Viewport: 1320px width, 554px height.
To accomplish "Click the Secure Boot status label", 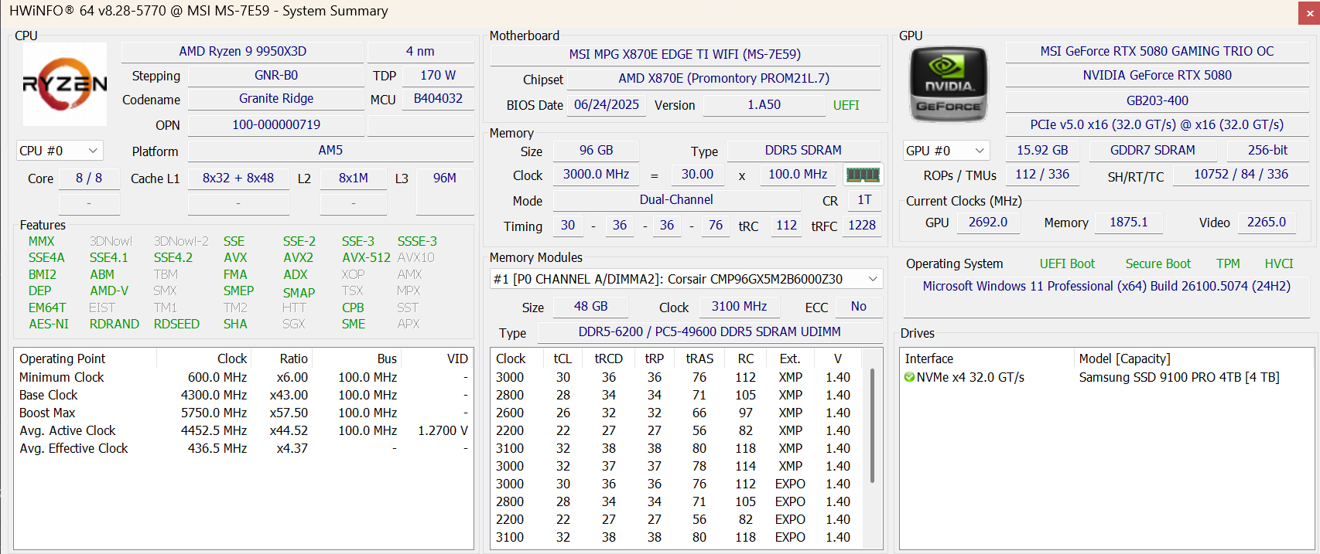I will point(1158,263).
